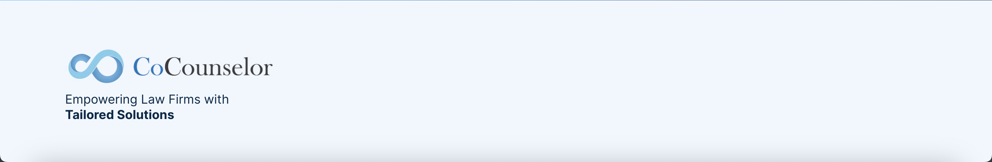992x162 pixels.
Task: Click the bold word "Solutions"
Action: click(x=146, y=115)
